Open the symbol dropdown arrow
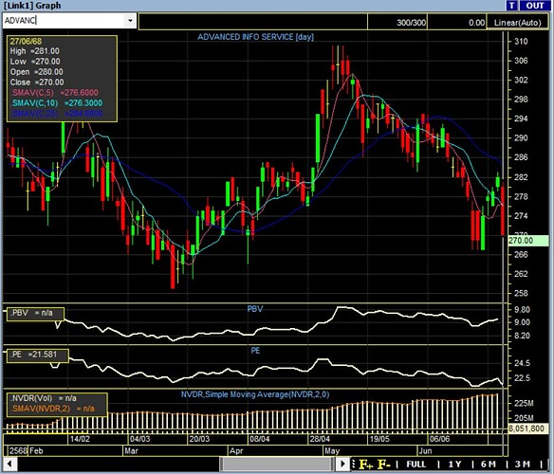 click(130, 21)
